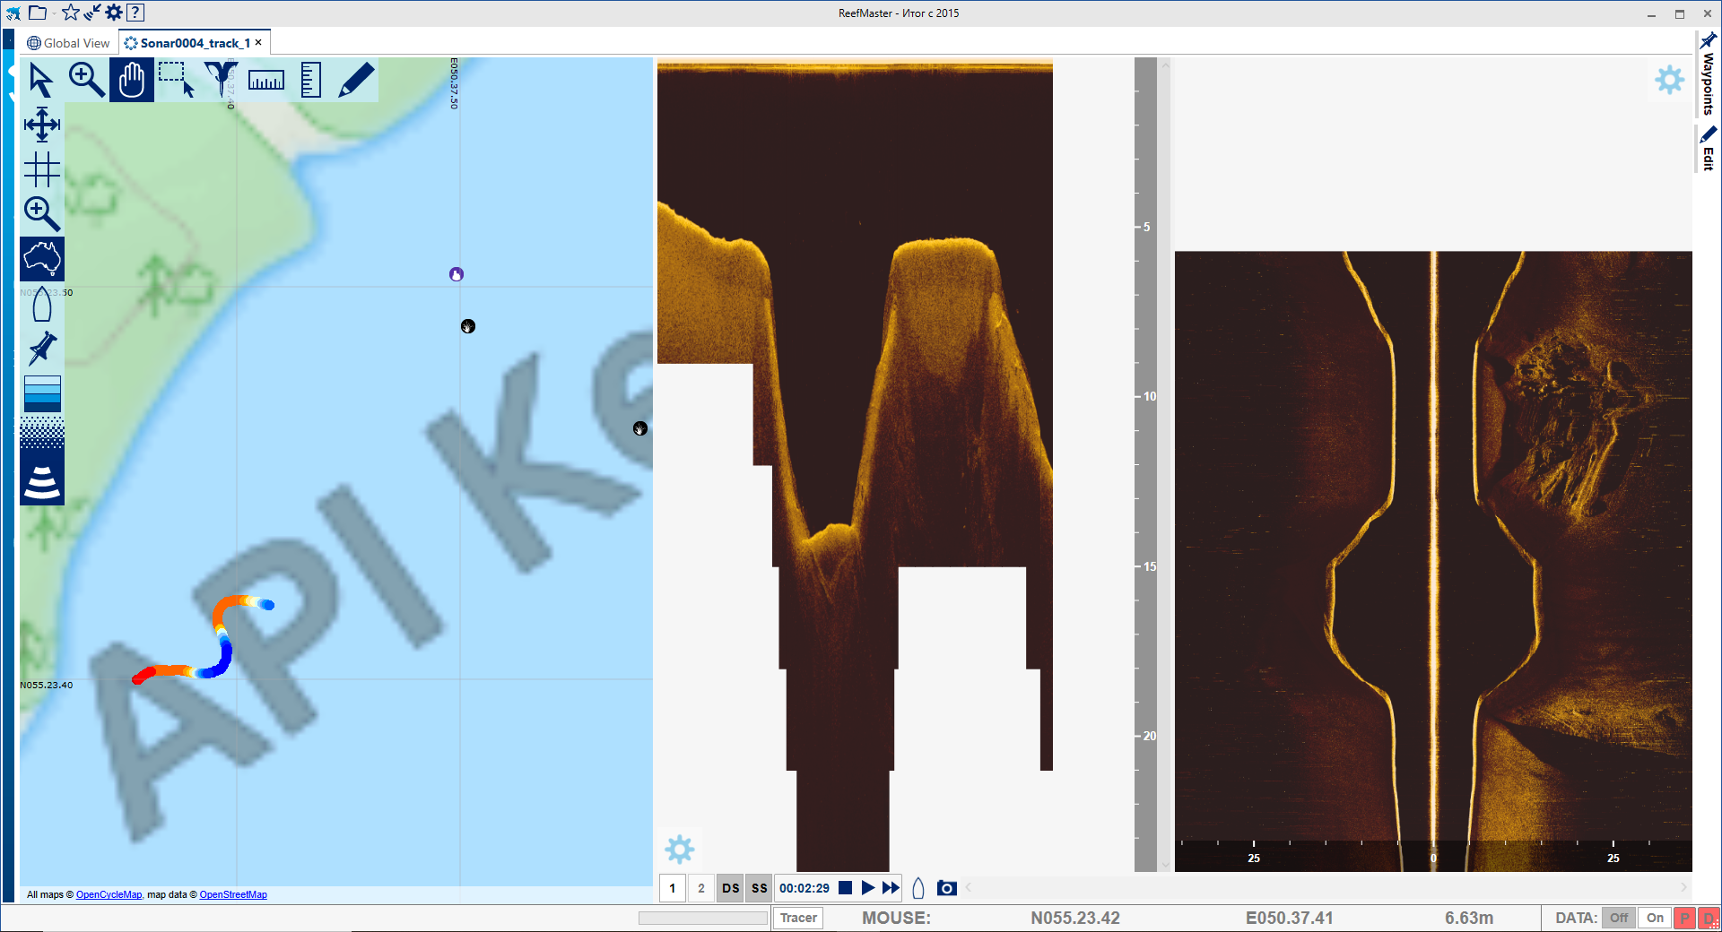This screenshot has height=932, width=1722.
Task: Switch to the Global View tab
Action: 69,43
